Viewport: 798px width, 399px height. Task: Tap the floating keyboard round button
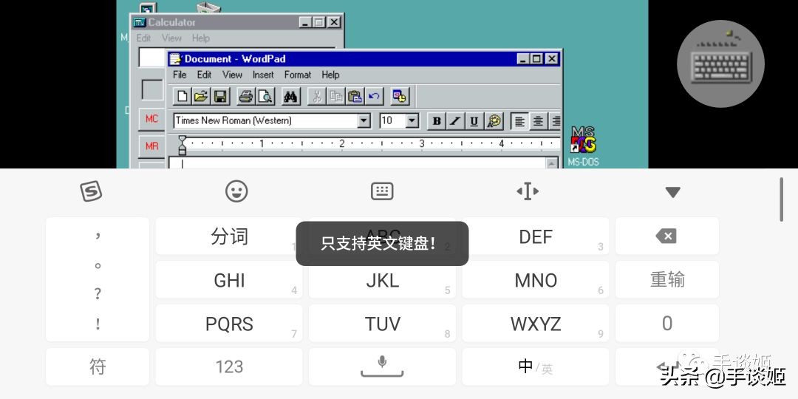(x=720, y=64)
